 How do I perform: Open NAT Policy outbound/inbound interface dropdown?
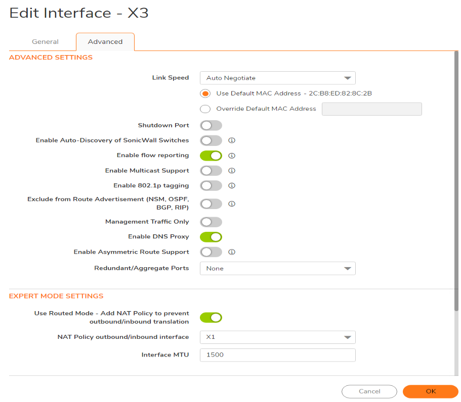click(x=277, y=337)
